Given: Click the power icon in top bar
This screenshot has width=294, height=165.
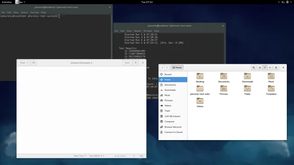Looking at the screenshot, I should [287, 2].
